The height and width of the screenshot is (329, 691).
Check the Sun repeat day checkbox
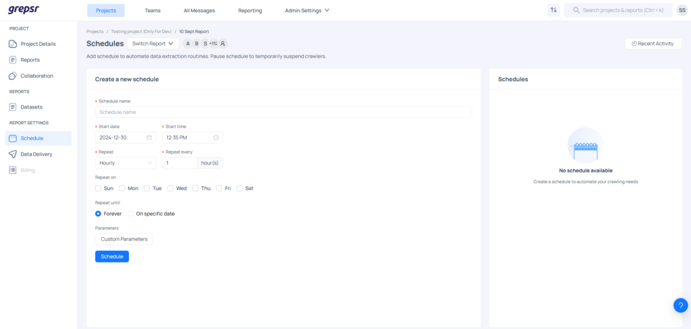99,188
